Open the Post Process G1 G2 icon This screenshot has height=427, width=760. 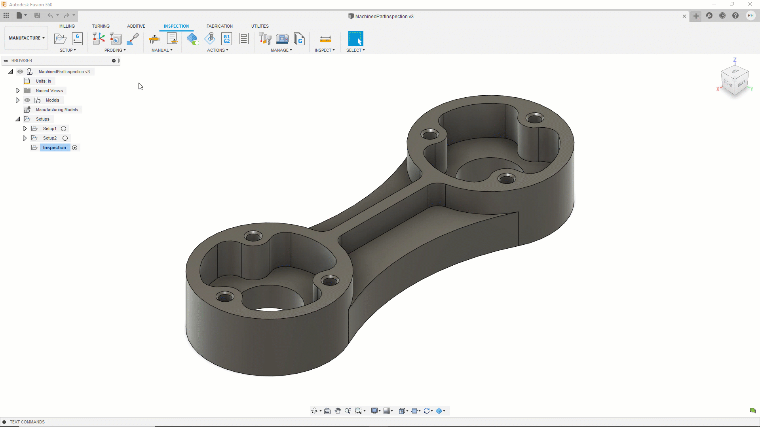(227, 39)
